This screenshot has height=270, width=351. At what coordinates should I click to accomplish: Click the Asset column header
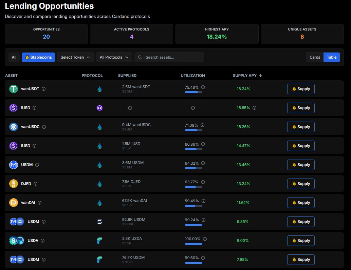point(11,76)
